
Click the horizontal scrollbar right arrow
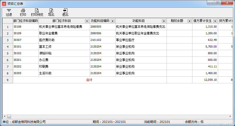230,116
